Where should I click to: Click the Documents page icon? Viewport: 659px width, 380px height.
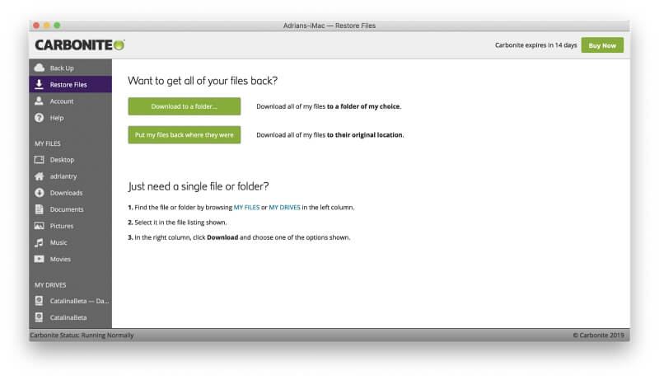(39, 209)
